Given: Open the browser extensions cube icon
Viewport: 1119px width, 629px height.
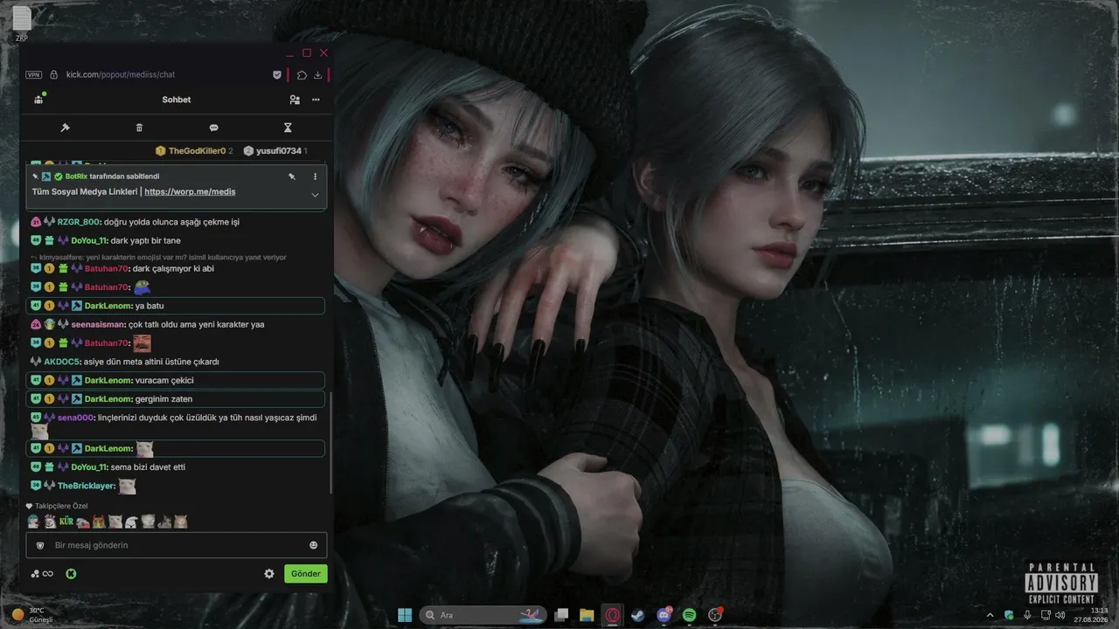Looking at the screenshot, I should tap(302, 75).
